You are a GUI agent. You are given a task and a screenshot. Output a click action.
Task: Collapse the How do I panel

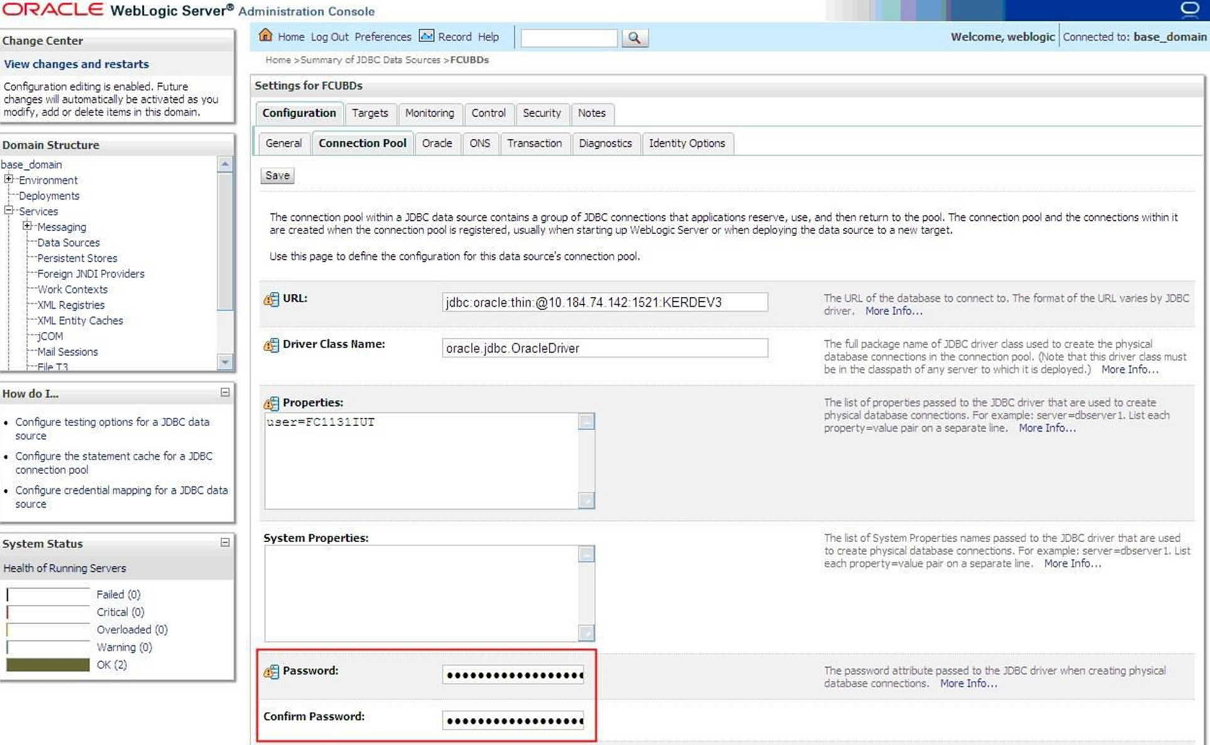click(225, 392)
